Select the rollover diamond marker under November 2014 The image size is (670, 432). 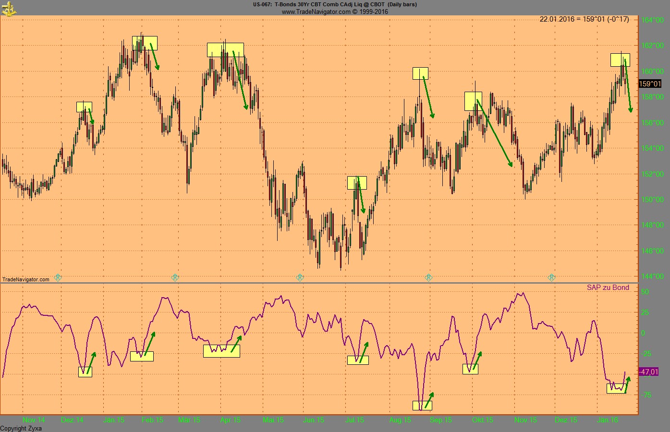[x=58, y=277]
